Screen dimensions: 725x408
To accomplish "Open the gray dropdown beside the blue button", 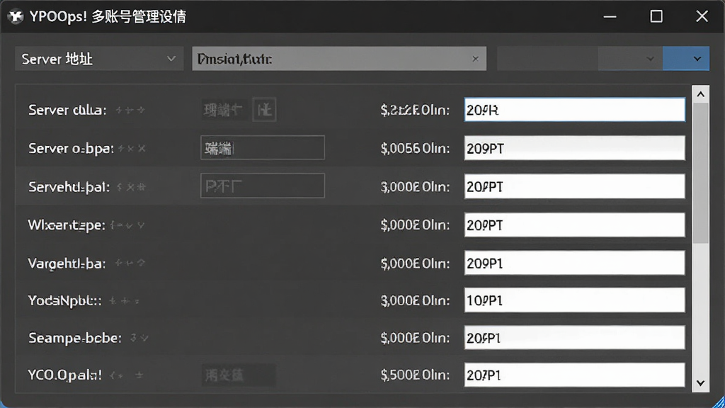I will click(630, 59).
